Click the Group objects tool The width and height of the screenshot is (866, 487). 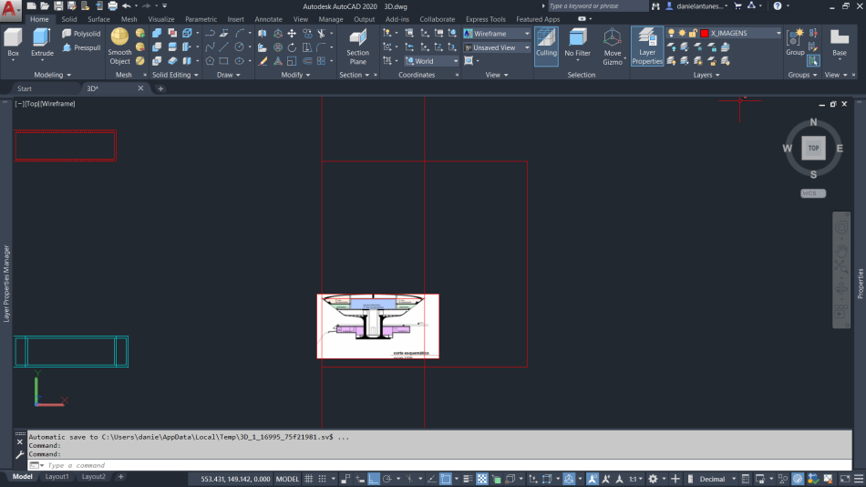click(795, 42)
